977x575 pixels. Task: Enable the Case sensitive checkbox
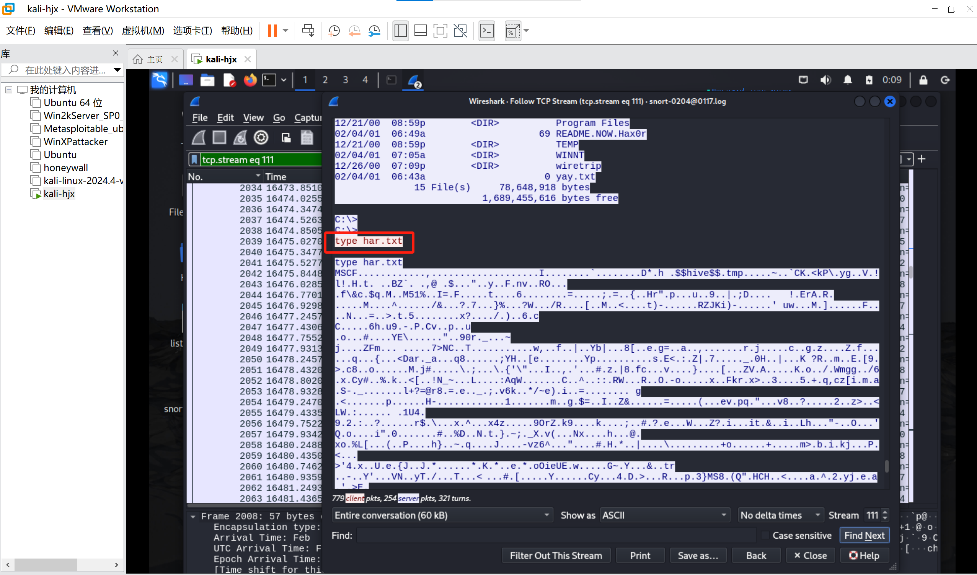pos(765,536)
